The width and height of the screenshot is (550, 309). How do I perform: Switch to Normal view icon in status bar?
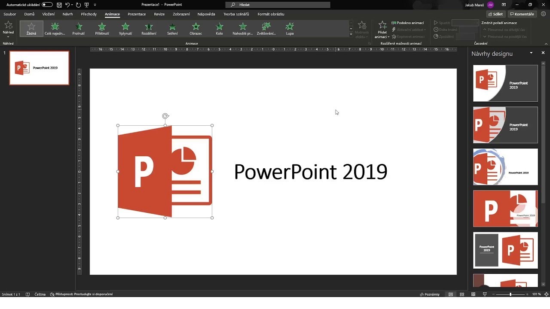point(451,294)
